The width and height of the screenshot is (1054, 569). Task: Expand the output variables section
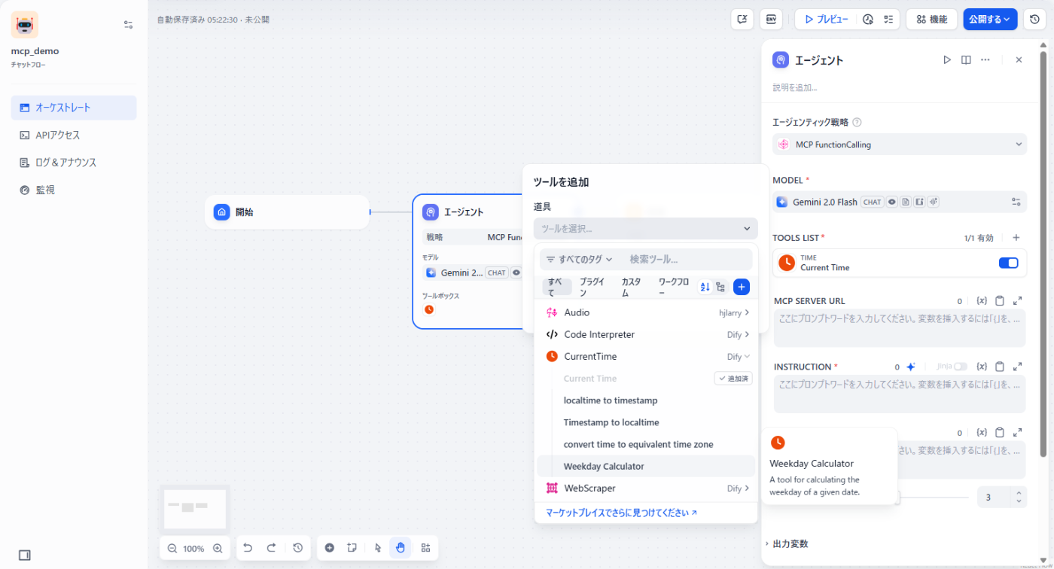[x=787, y=543]
